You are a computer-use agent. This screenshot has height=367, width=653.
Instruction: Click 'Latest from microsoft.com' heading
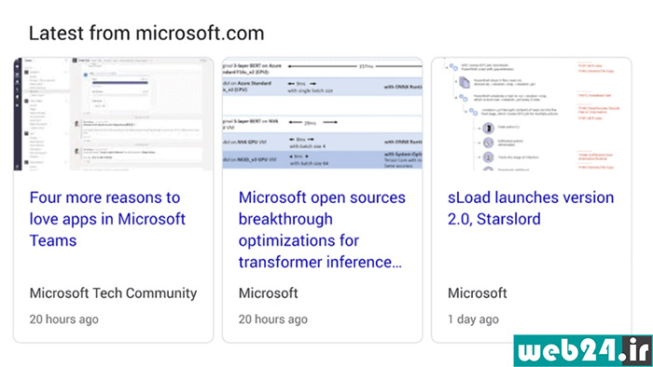point(146,33)
